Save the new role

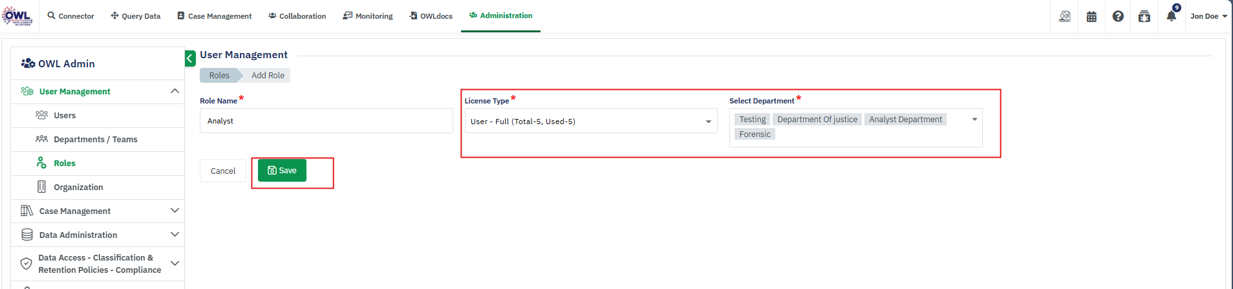pos(282,171)
